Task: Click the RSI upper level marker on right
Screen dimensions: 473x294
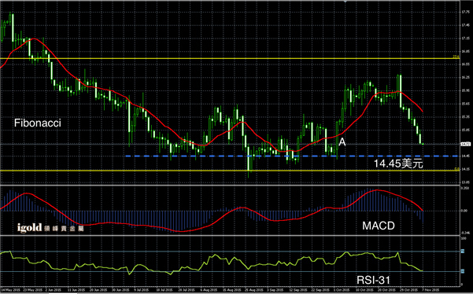Action: pos(463,251)
